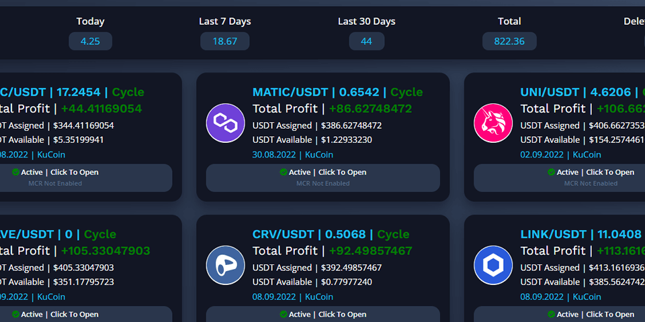Click CRV date 08.09.2022 | KuCoin
The width and height of the screenshot is (645, 322).
pyautogui.click(x=292, y=297)
